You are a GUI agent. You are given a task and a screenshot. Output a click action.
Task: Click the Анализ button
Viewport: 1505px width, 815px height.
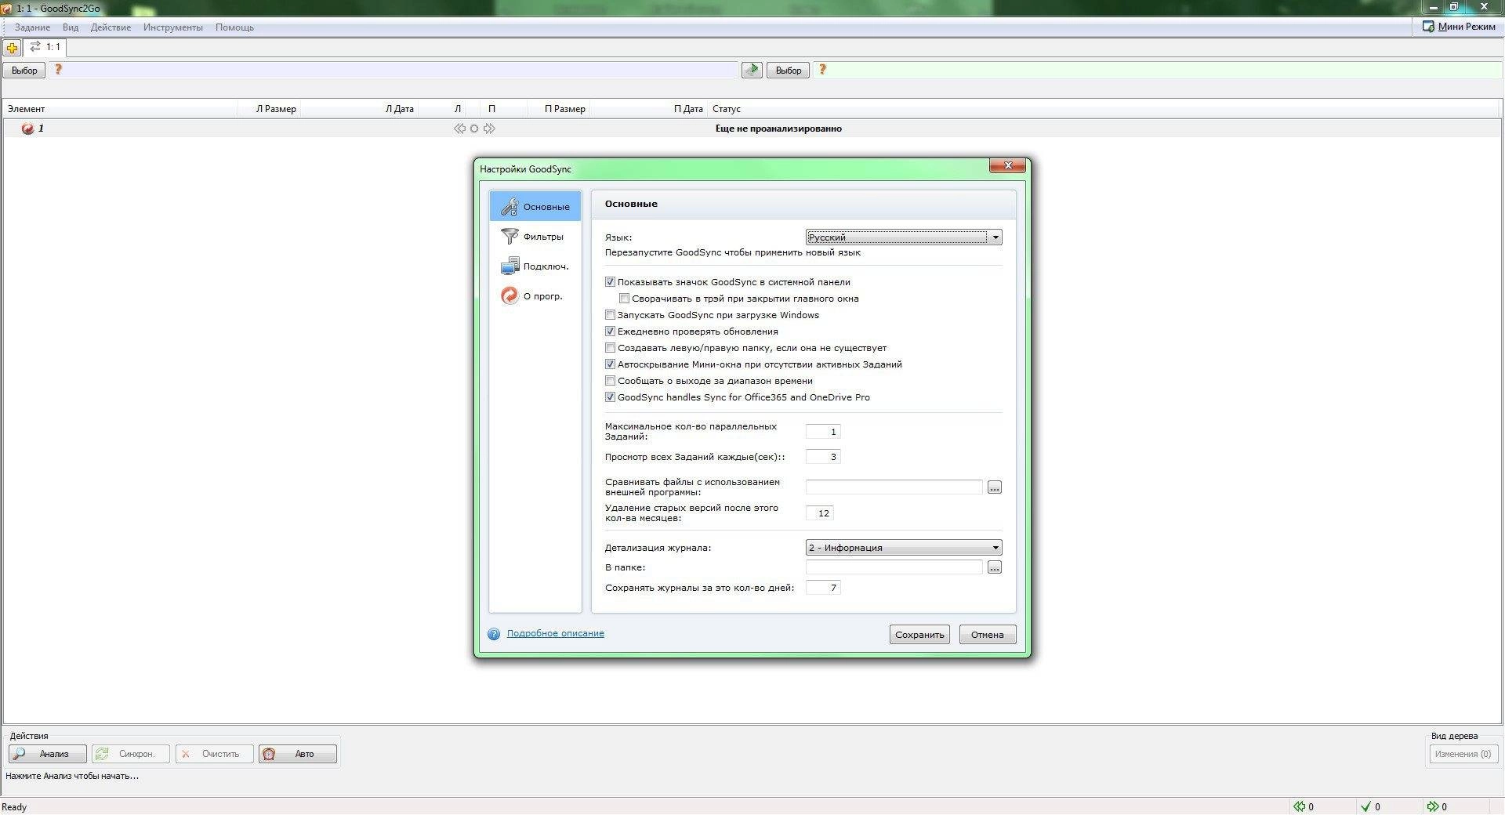[x=49, y=754]
